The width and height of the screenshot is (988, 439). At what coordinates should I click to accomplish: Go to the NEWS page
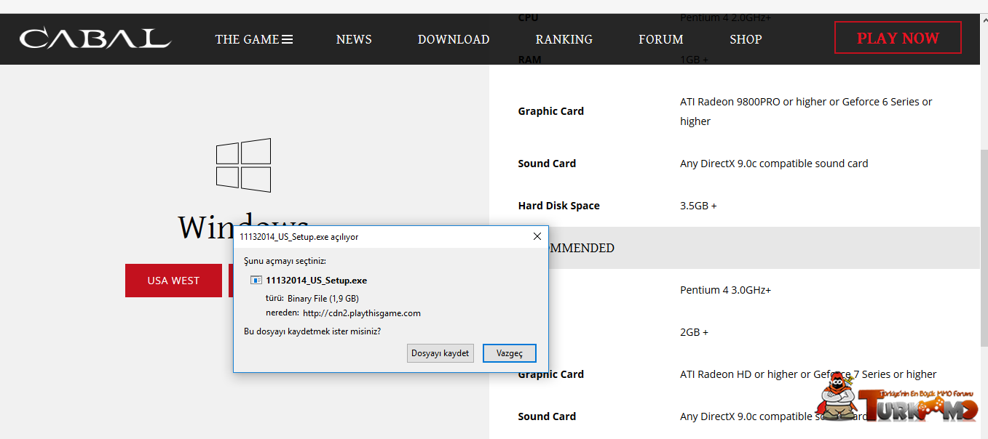[x=354, y=39]
